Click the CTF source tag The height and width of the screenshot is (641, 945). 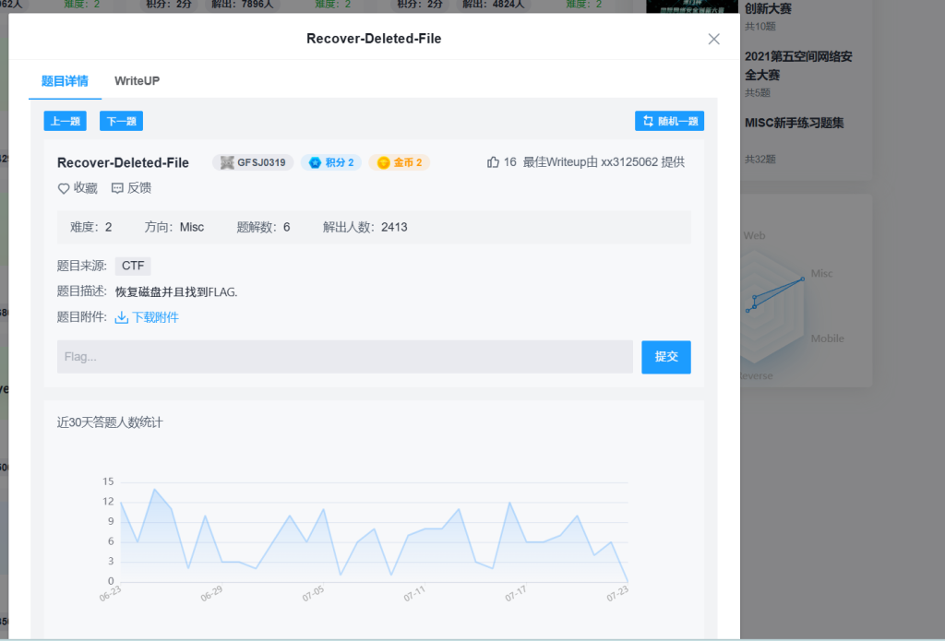[x=133, y=266]
